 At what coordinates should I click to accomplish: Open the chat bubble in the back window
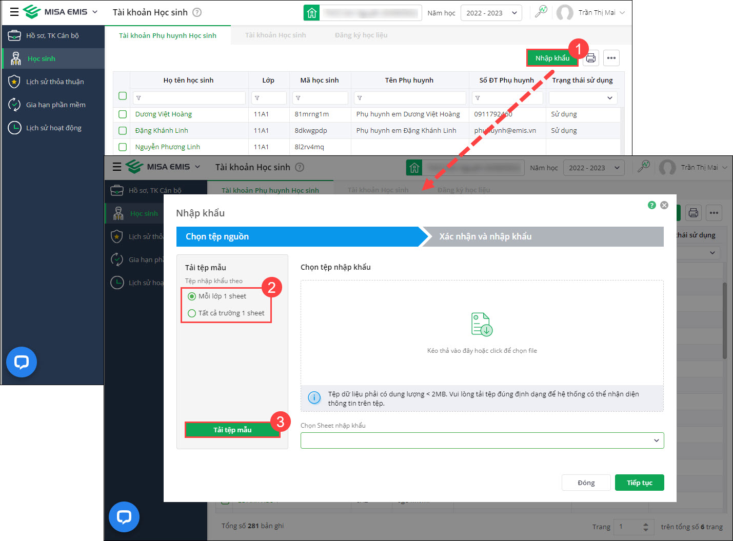pos(22,362)
